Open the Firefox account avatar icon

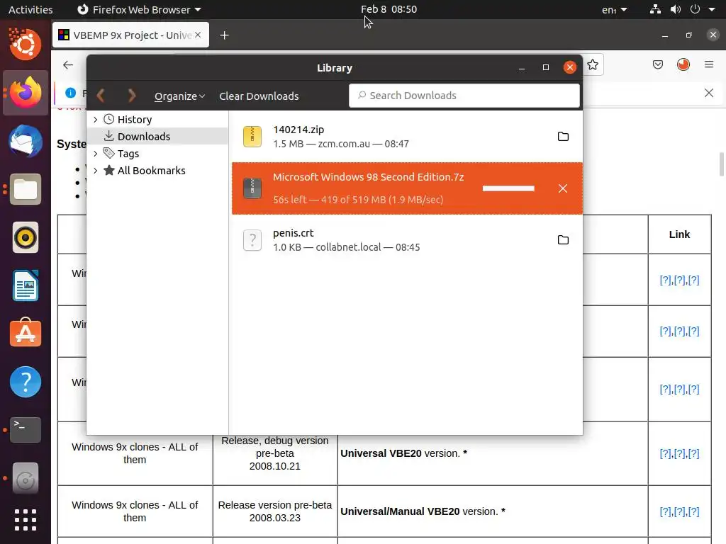683,64
